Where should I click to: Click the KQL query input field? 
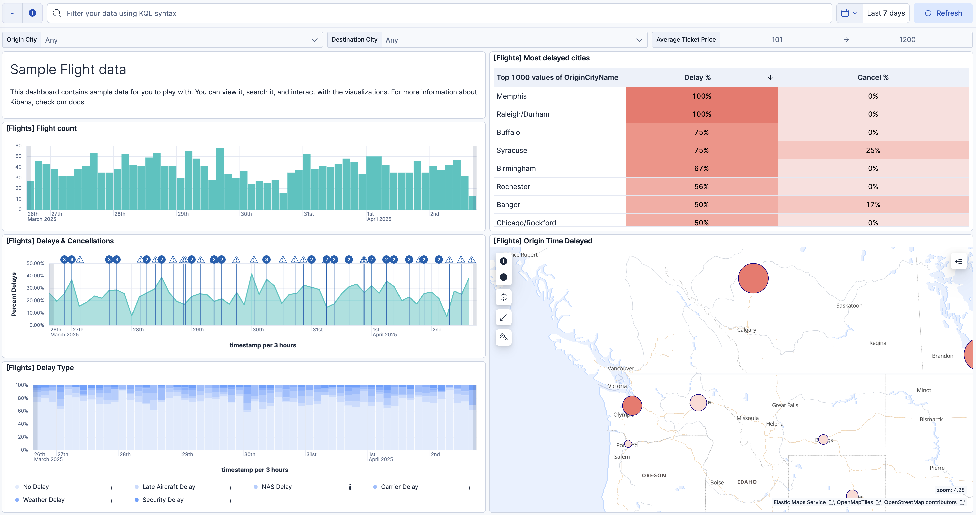tap(439, 13)
